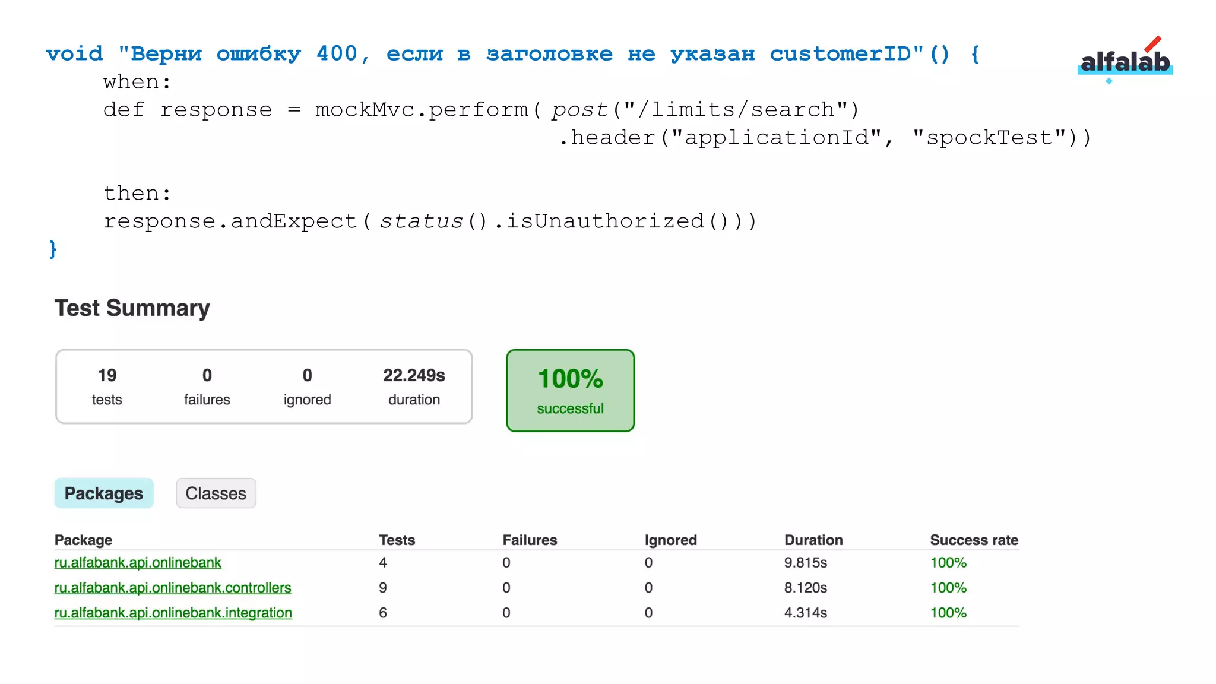1216x684 pixels.
Task: Click the "when:" label in code
Action: pyautogui.click(x=137, y=82)
